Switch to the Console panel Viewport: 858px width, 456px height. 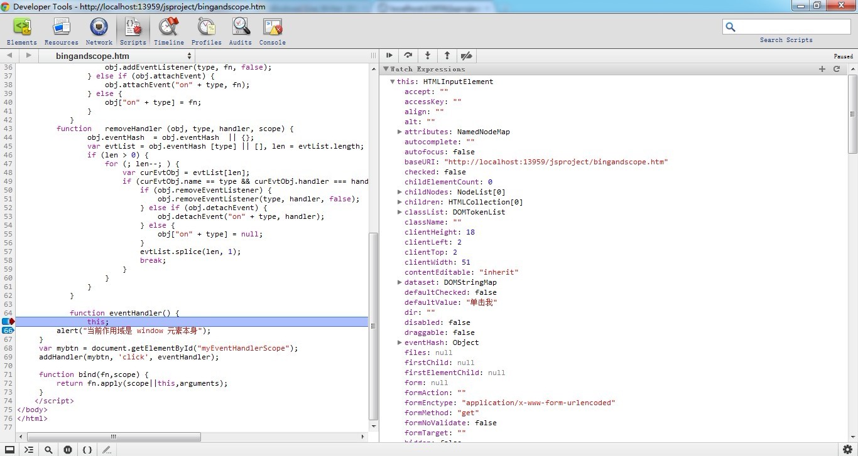point(272,31)
